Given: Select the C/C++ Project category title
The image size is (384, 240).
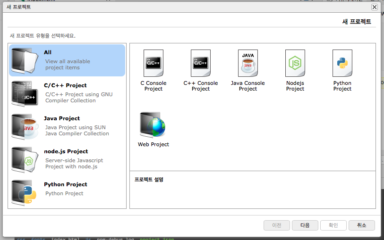Looking at the screenshot, I should (x=65, y=85).
